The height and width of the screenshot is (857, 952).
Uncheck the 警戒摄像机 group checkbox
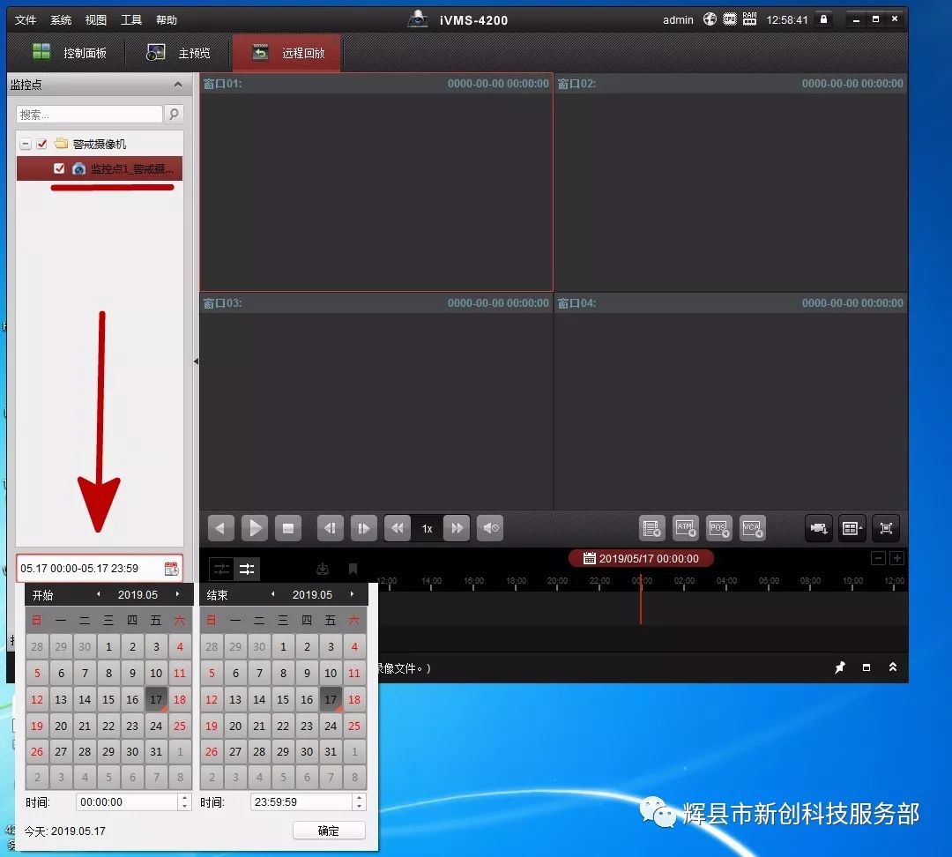tap(42, 144)
